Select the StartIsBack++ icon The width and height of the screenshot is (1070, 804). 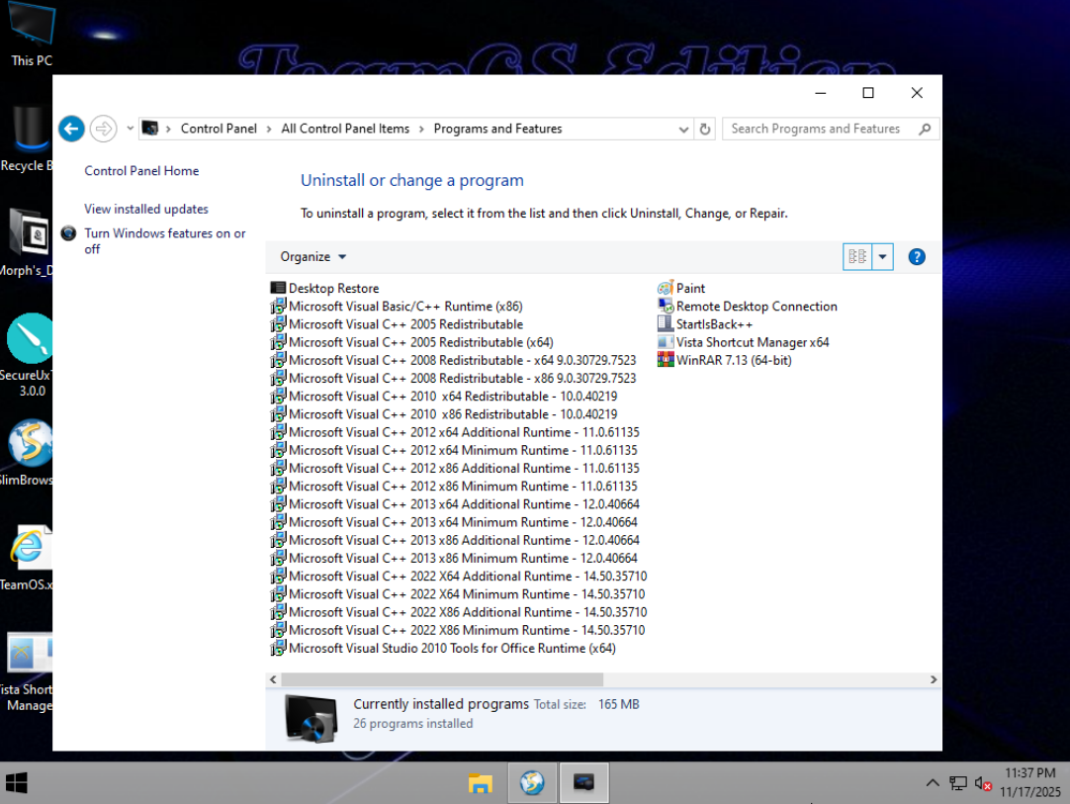666,324
